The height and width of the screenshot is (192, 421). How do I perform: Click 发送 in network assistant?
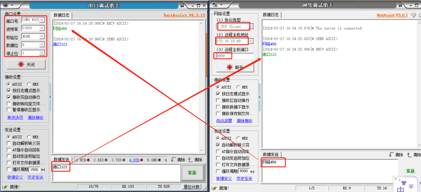tap(410, 171)
